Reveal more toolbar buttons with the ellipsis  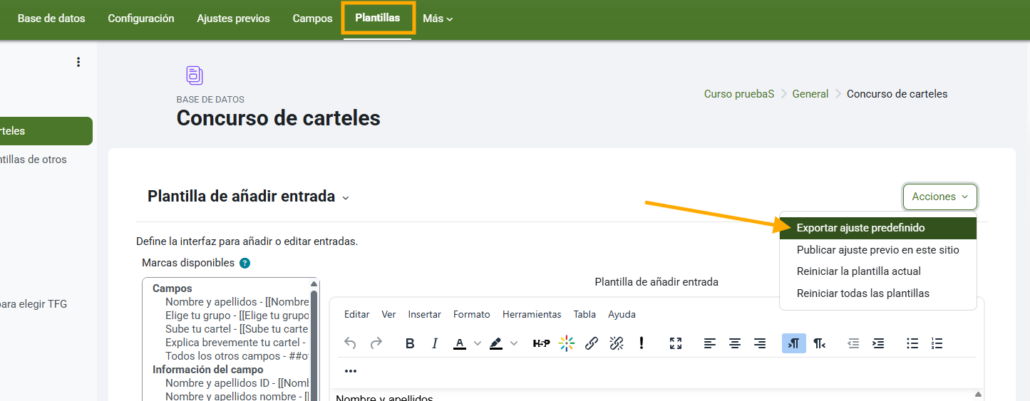(351, 371)
